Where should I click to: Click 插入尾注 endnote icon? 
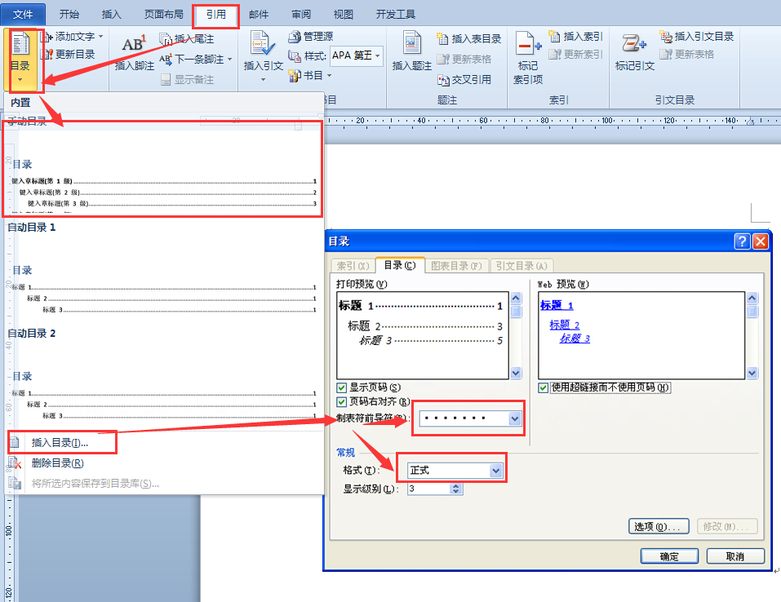(166, 39)
